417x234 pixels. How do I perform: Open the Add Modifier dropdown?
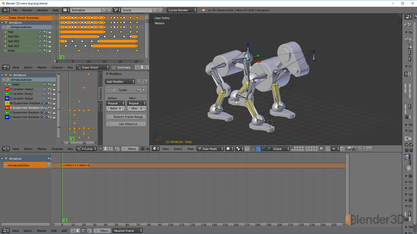(x=120, y=82)
